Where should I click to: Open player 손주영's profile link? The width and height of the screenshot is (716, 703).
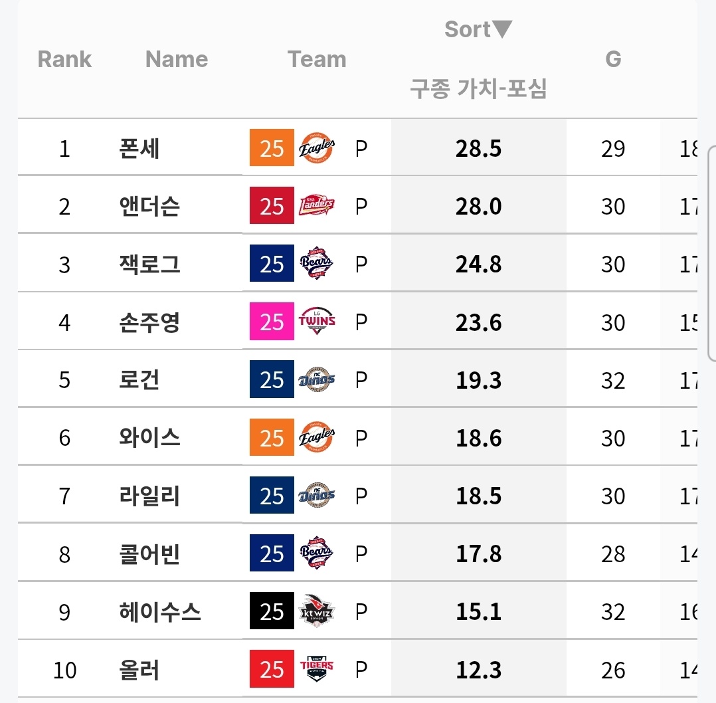pos(149,322)
